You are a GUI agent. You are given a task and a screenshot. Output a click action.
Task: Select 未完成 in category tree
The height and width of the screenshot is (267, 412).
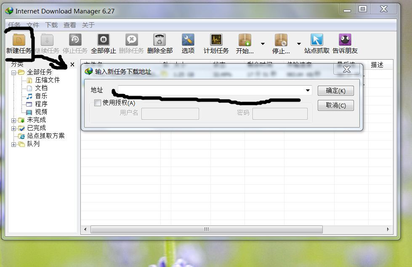37,120
